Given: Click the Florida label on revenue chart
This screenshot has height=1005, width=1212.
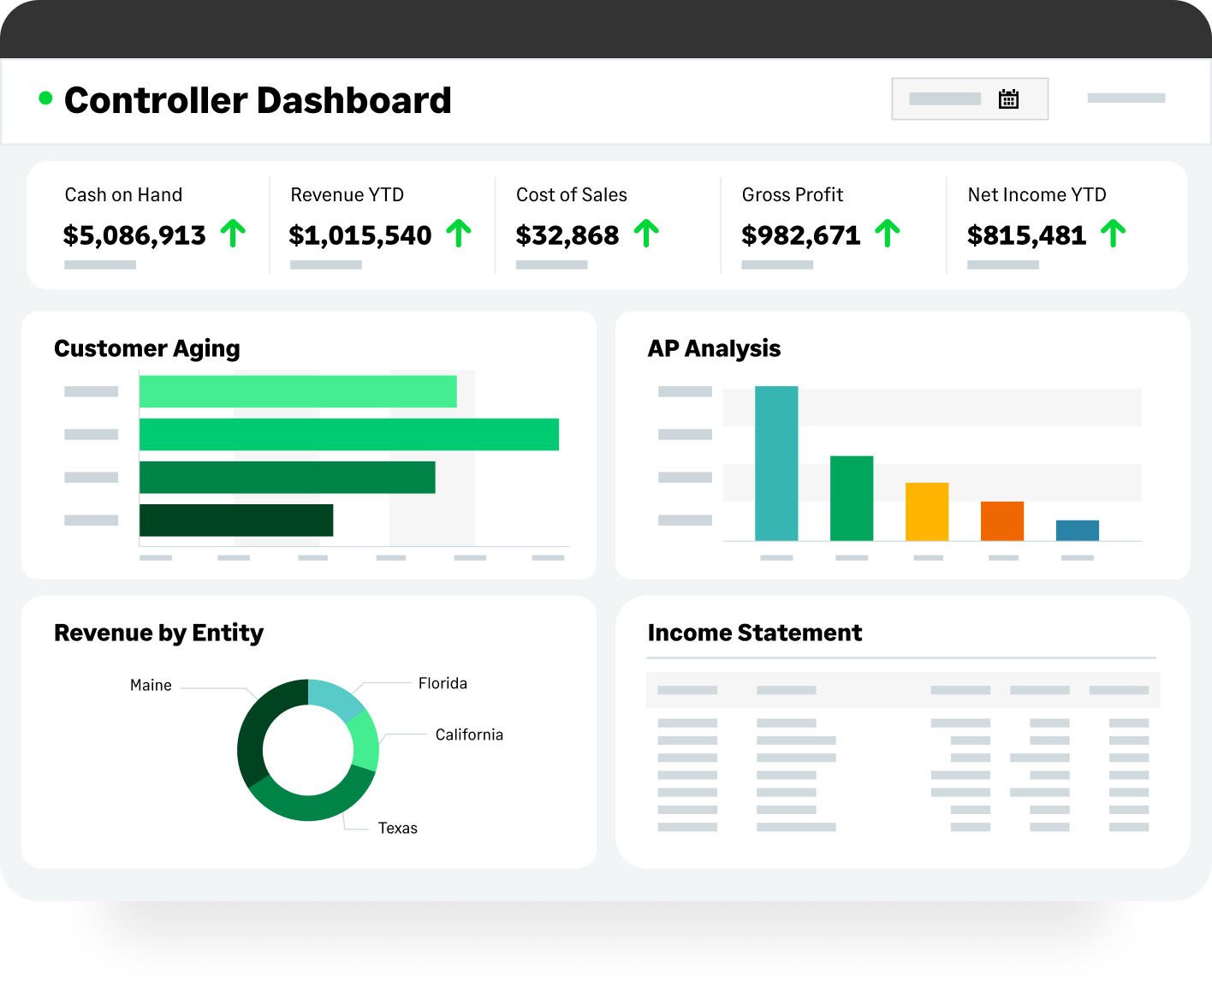Looking at the screenshot, I should pyautogui.click(x=443, y=683).
